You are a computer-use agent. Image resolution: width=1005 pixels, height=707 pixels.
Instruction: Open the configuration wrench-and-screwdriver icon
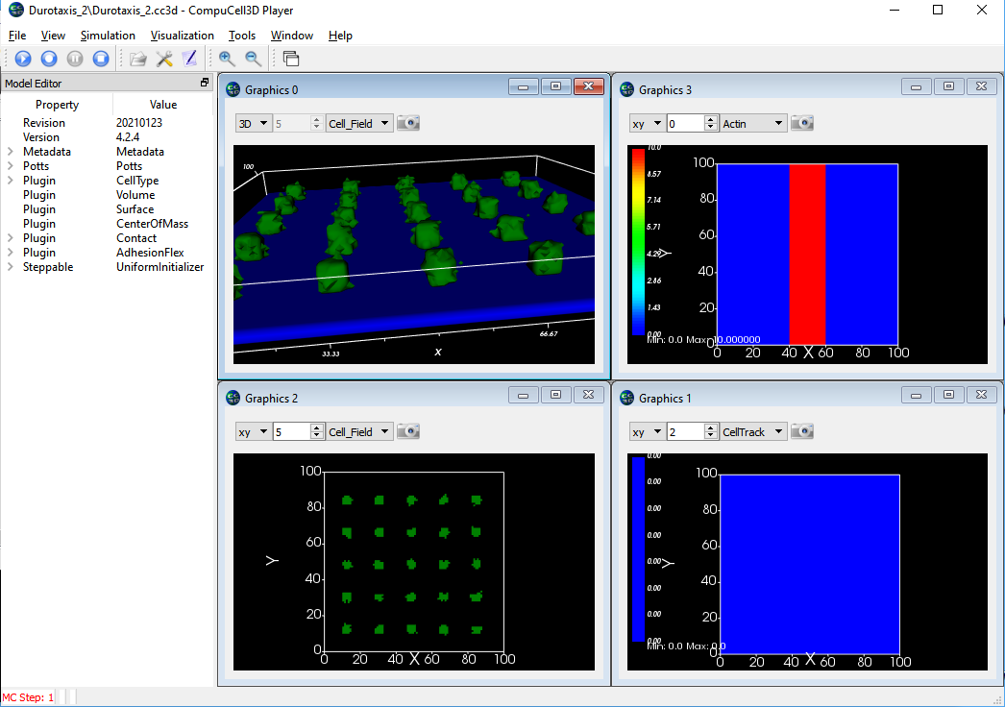[164, 59]
